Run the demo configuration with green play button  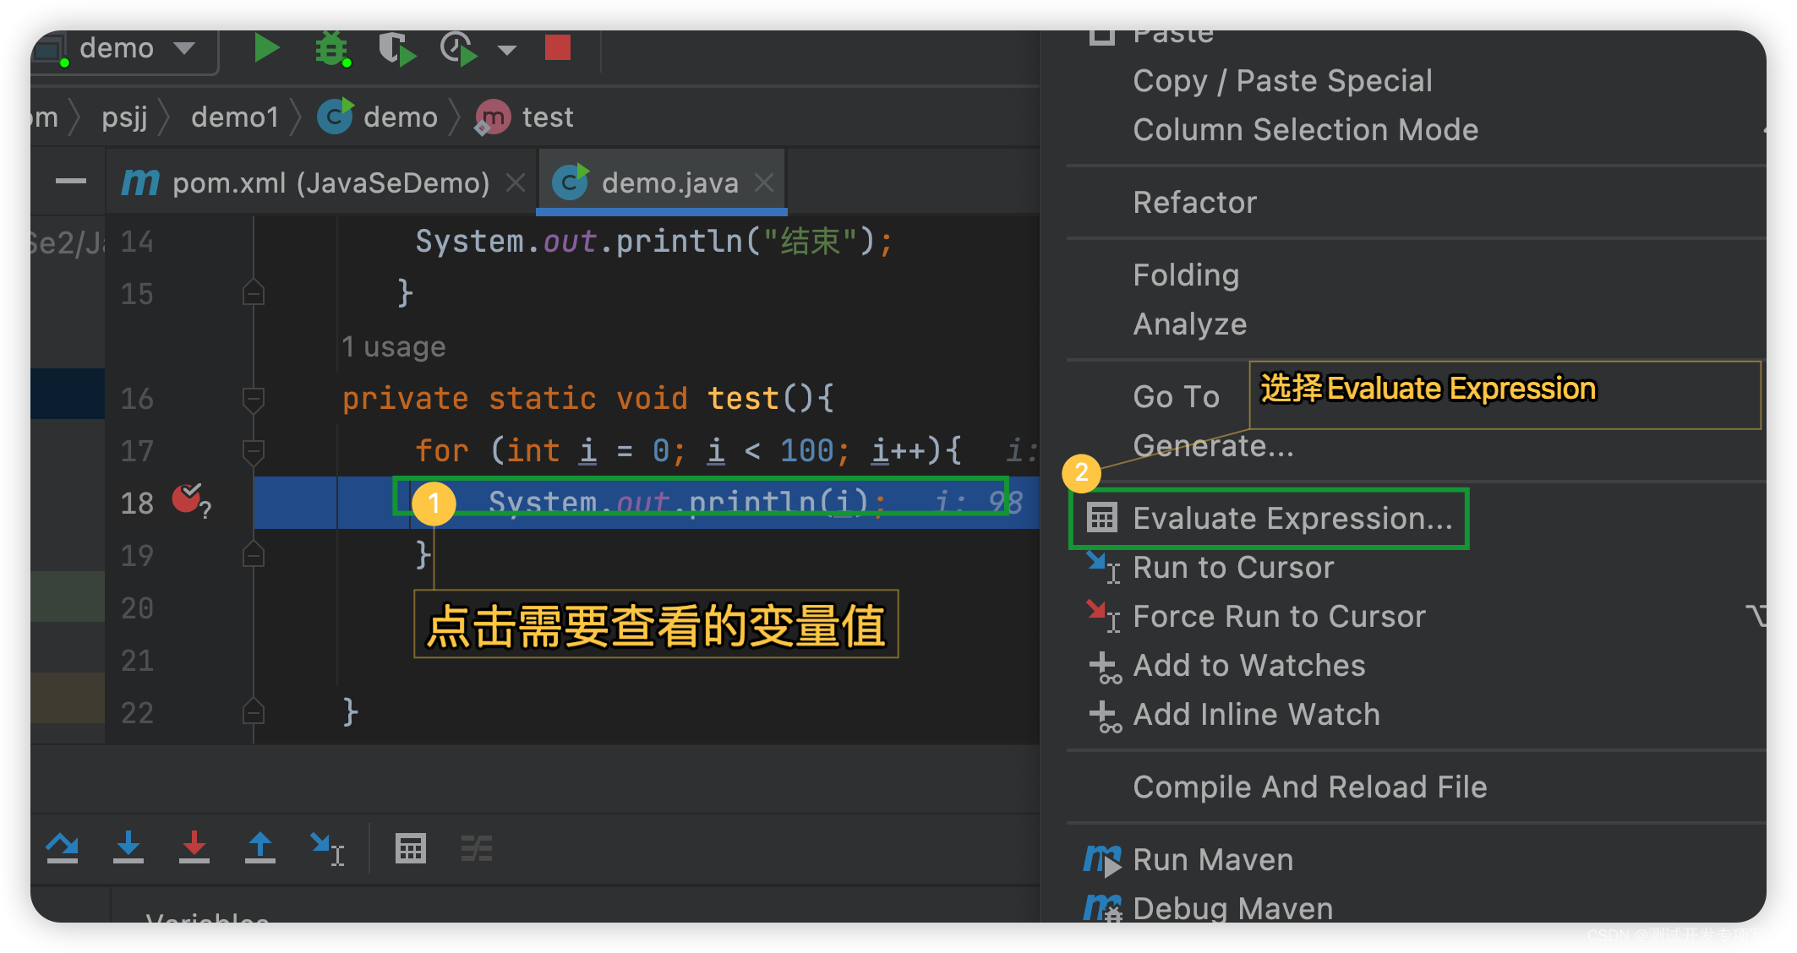266,48
